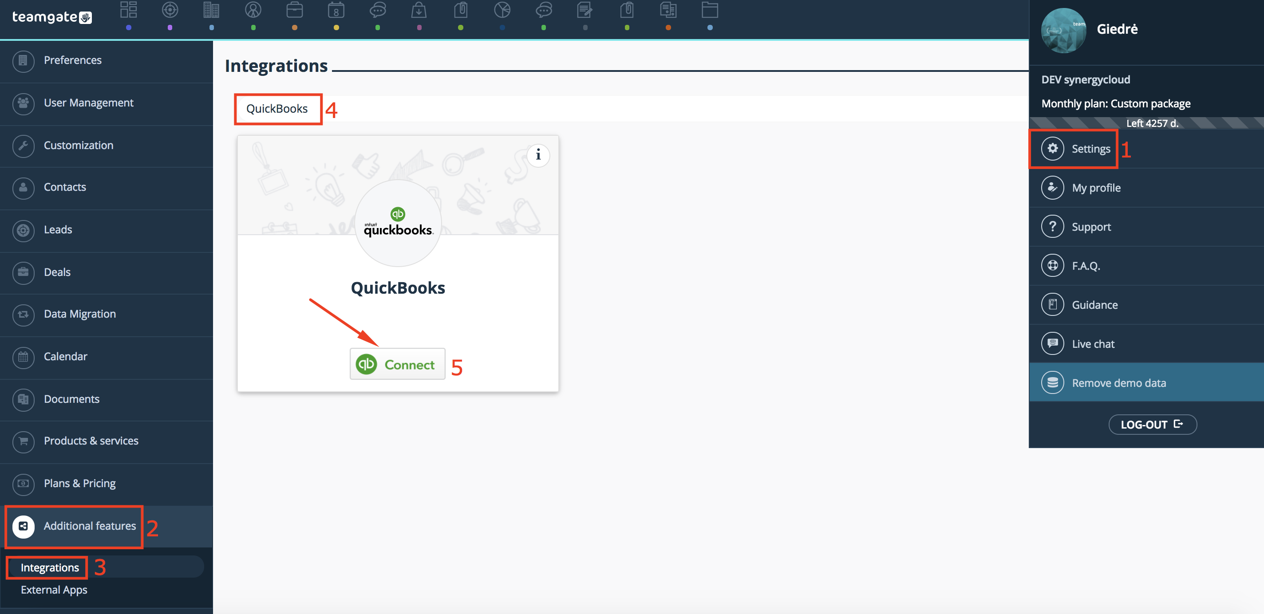The width and height of the screenshot is (1264, 614).
Task: Click chat bubbles icon right after calendar icon
Action: coord(377,10)
